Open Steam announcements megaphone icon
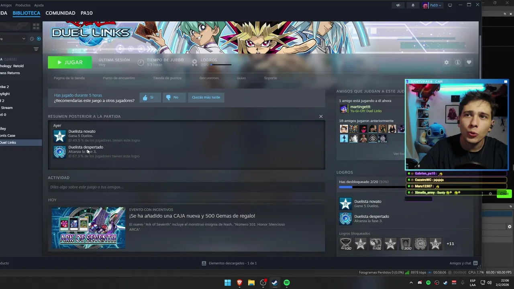 pos(398,5)
